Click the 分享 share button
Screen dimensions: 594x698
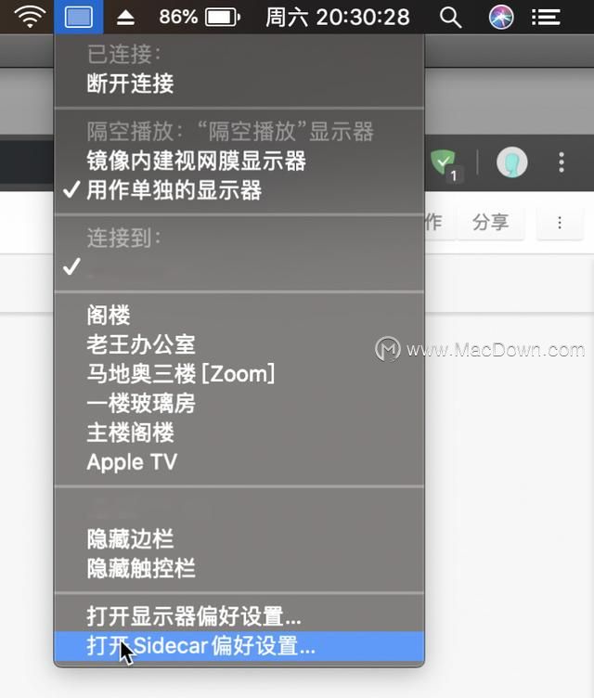[x=491, y=223]
